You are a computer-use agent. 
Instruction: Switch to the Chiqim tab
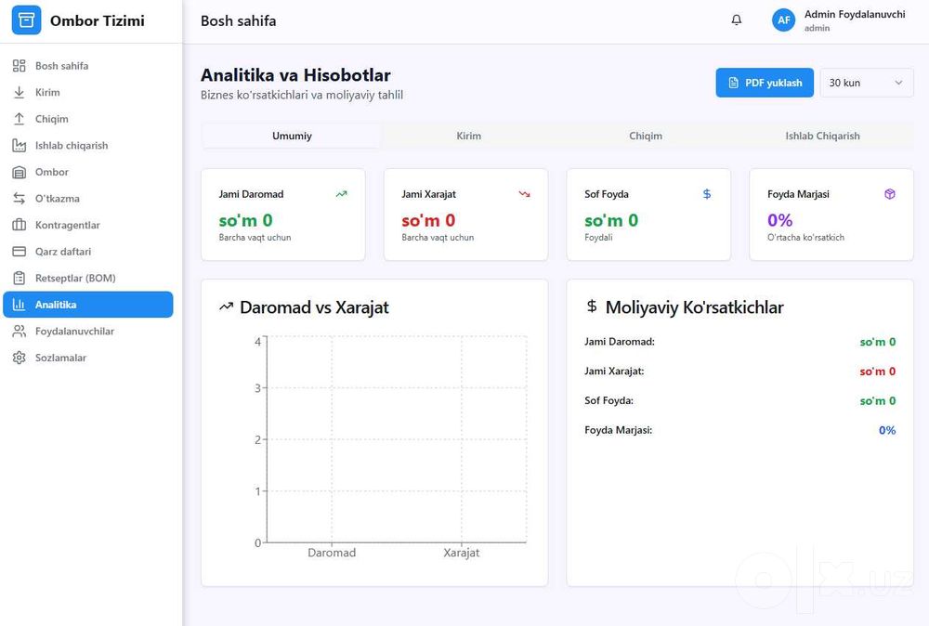(646, 136)
